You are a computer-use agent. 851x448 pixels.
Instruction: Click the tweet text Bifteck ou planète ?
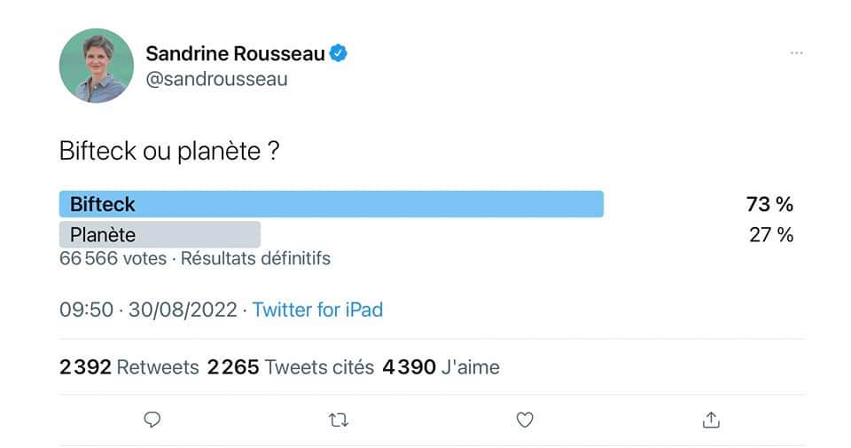(170, 151)
